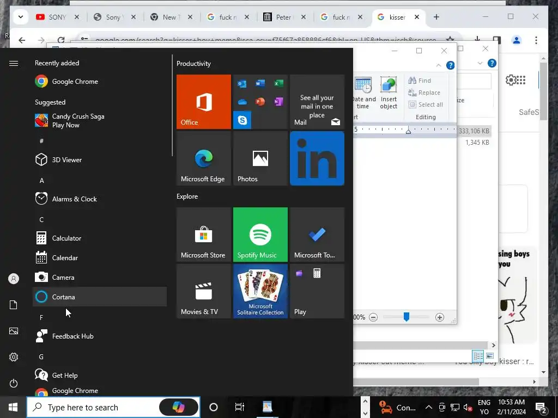558x418 pixels.
Task: Open the Photos tile
Action: [260, 158]
